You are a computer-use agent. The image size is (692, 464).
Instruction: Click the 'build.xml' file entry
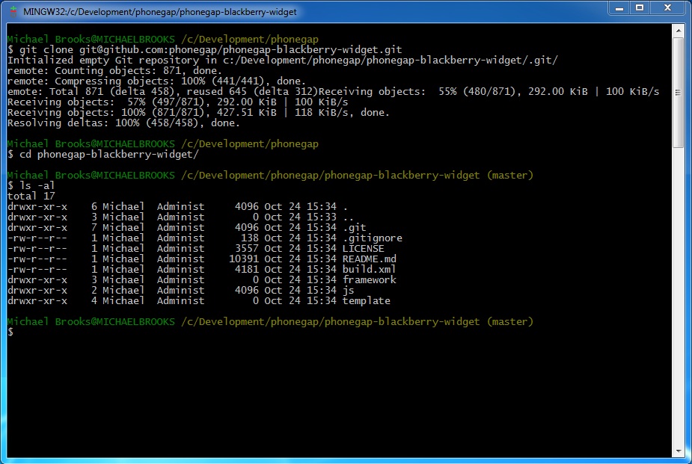tap(370, 270)
